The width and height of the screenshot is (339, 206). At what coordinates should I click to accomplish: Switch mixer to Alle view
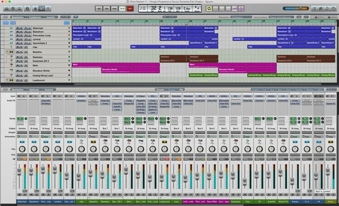(181, 89)
